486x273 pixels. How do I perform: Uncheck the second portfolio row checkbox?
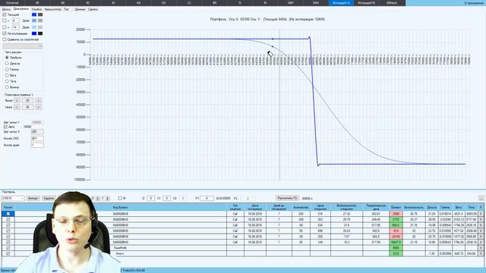click(x=8, y=219)
